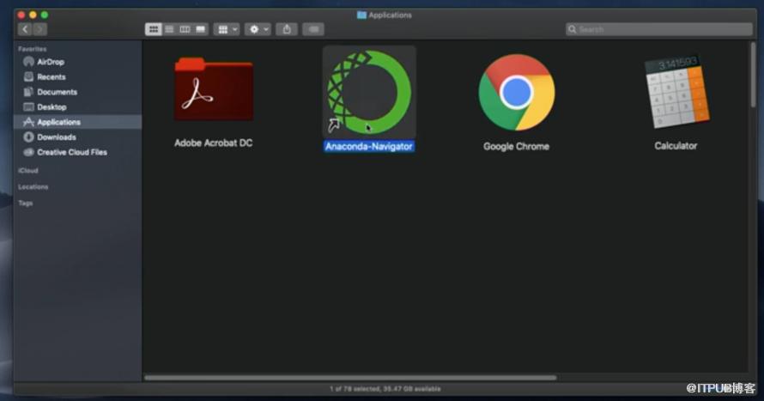Click the green fullscreen window button
Image resolution: width=764 pixels, height=401 pixels.
point(45,15)
